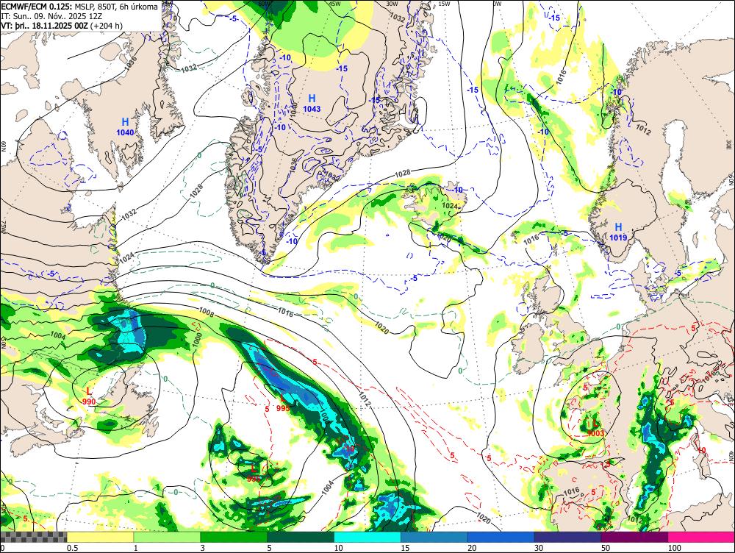Click the 15 legend scale value
The image size is (735, 553).
click(405, 548)
